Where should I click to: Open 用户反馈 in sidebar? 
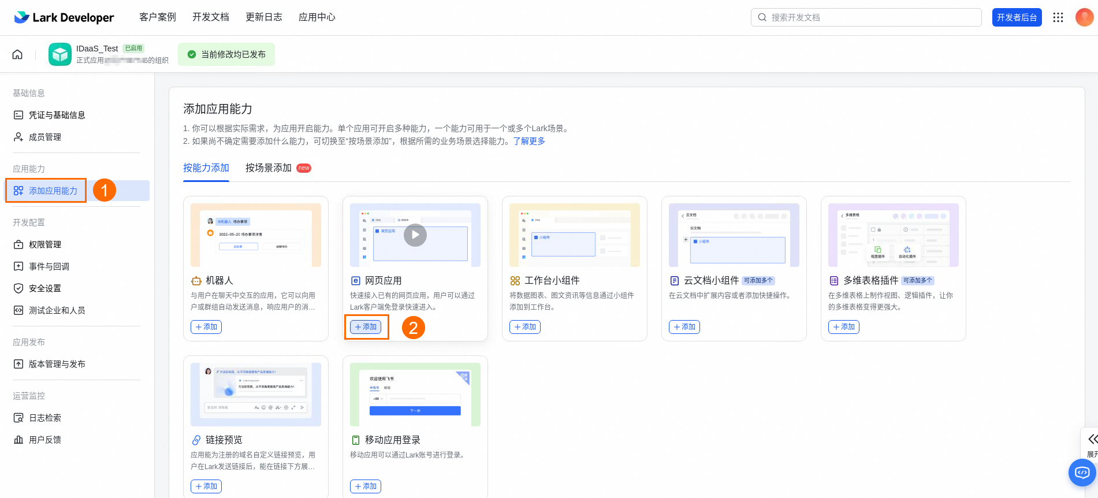45,440
